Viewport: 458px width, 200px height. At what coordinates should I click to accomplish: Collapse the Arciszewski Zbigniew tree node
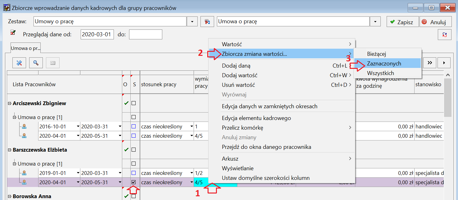[10, 103]
